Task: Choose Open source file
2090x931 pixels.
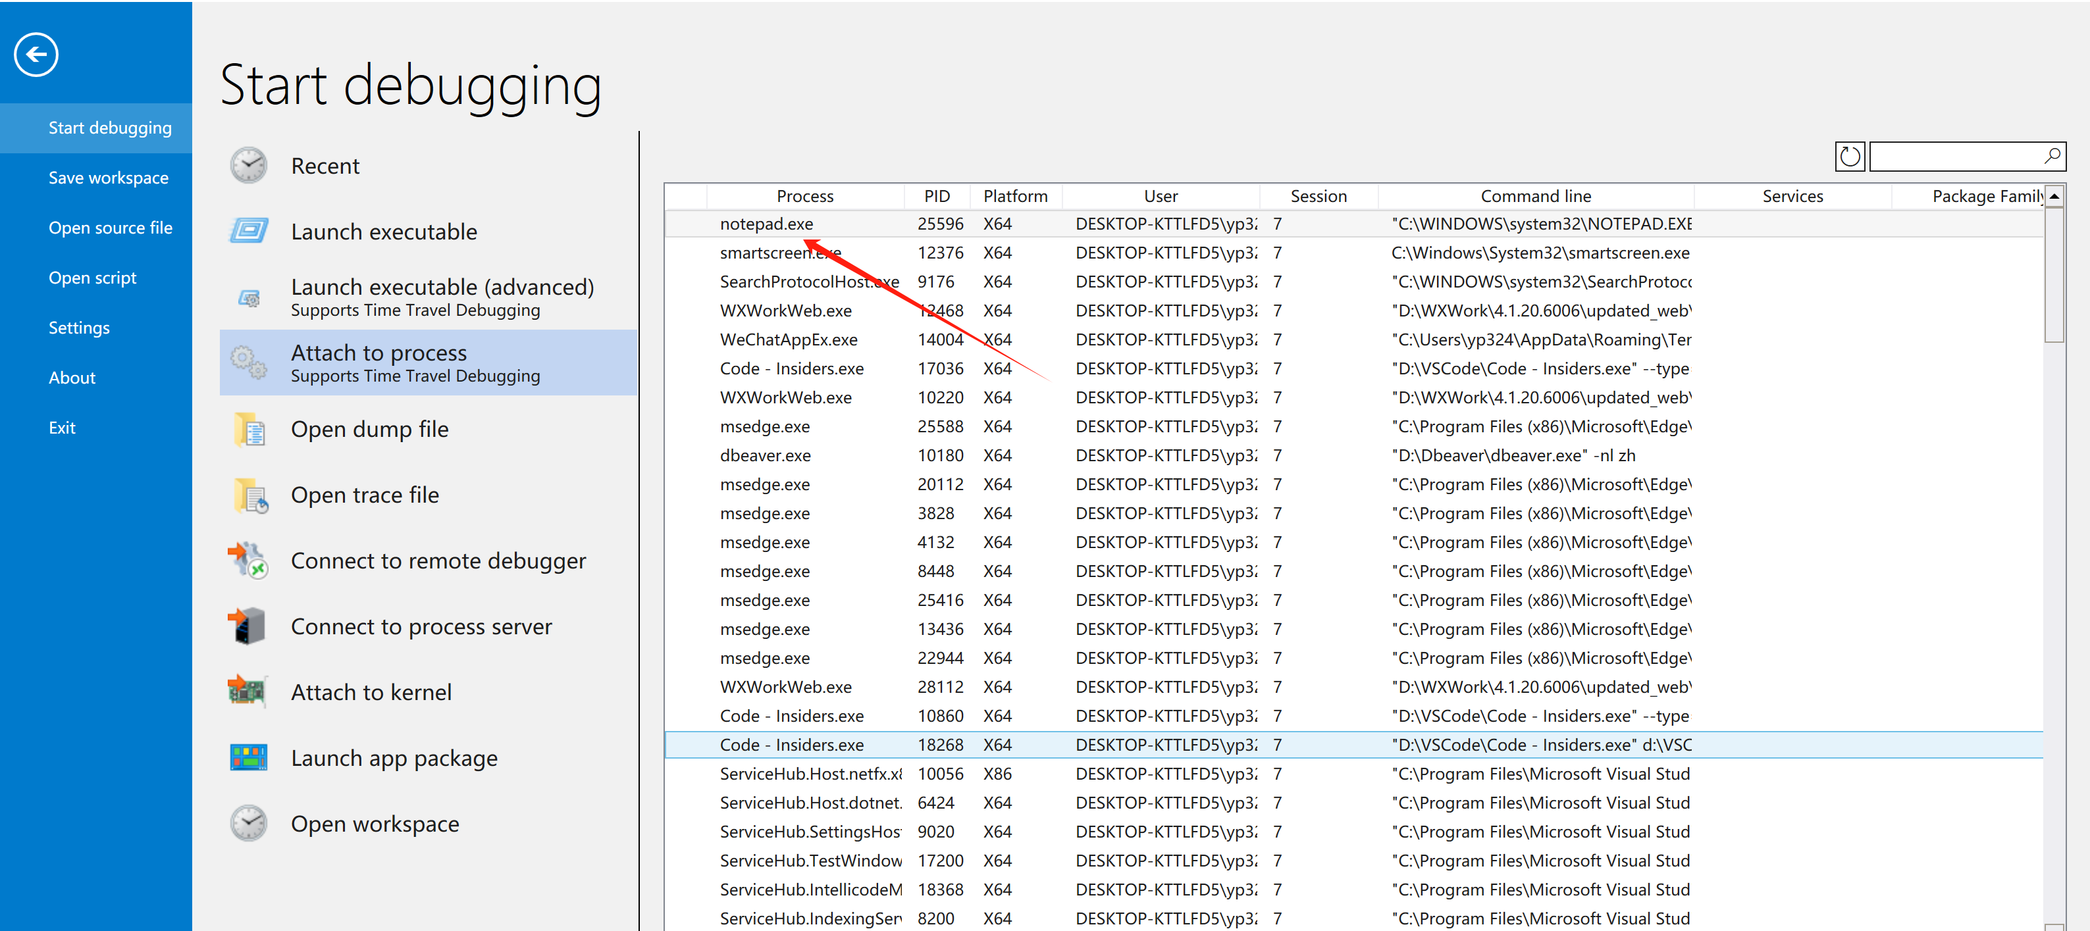Action: tap(95, 228)
